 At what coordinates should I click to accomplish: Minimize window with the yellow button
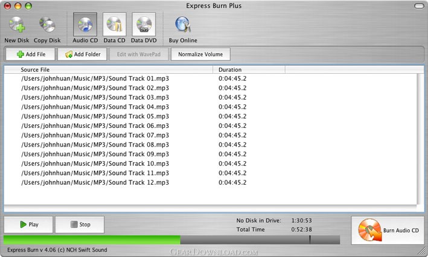pyautogui.click(x=18, y=5)
